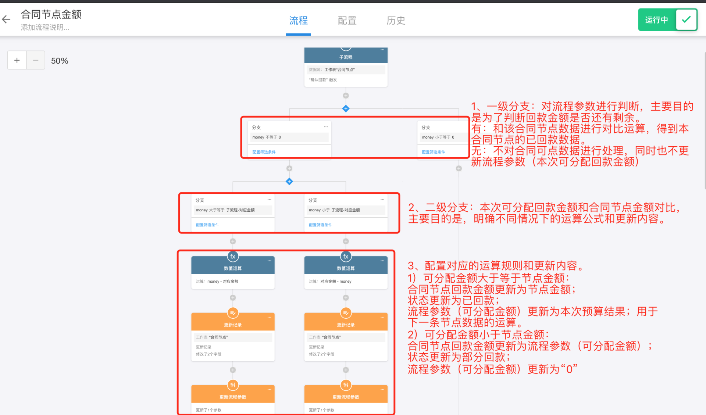Zoom in with the plus button

17,60
